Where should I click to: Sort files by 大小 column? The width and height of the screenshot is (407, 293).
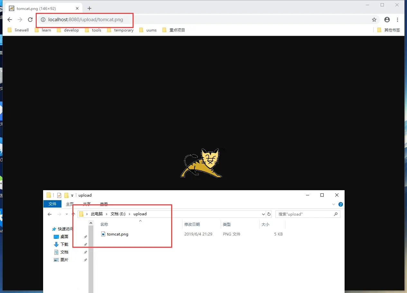pyautogui.click(x=265, y=225)
